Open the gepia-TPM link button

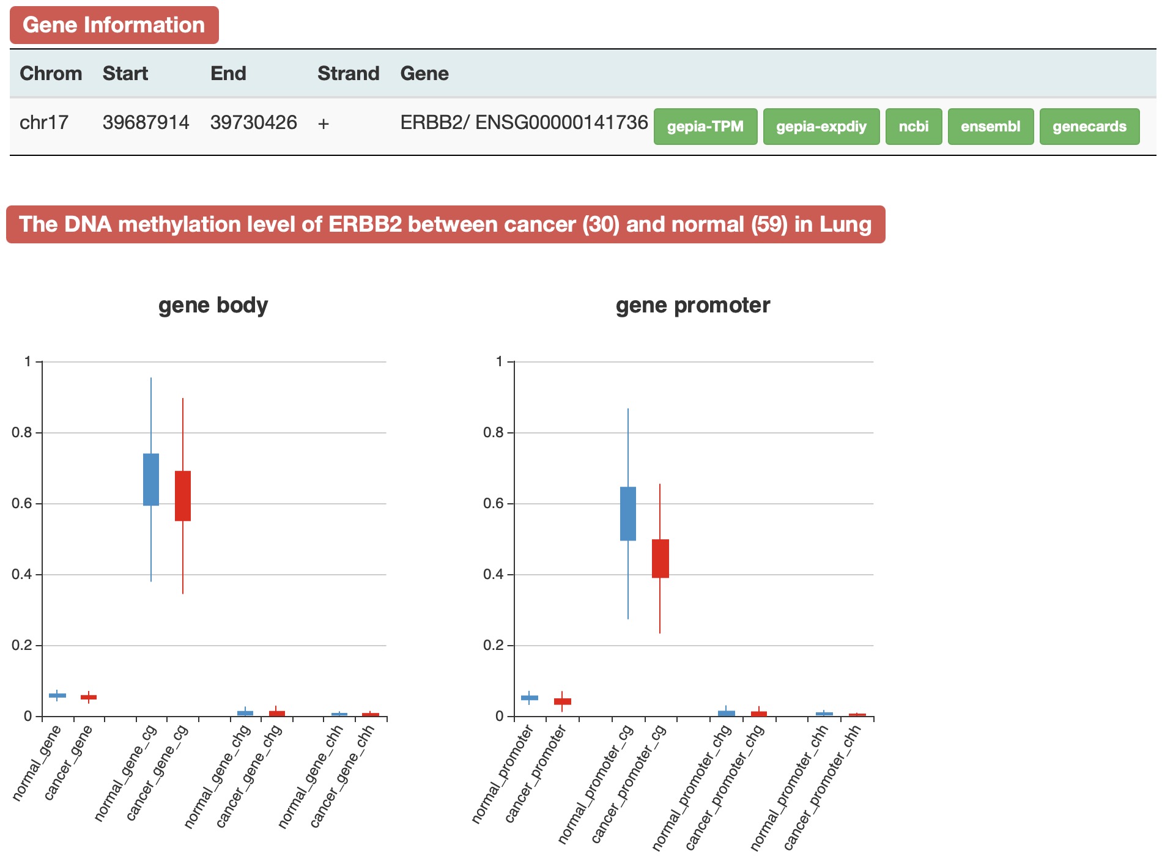point(705,127)
